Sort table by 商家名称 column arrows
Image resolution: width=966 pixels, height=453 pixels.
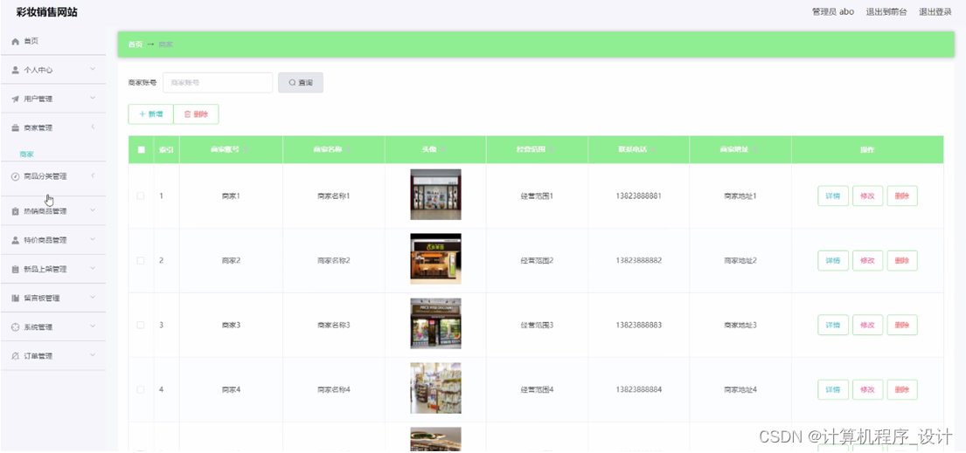pos(347,149)
